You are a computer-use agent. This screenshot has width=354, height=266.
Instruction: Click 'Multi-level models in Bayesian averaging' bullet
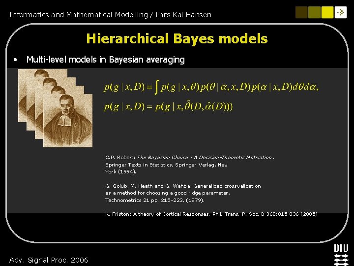105,60
